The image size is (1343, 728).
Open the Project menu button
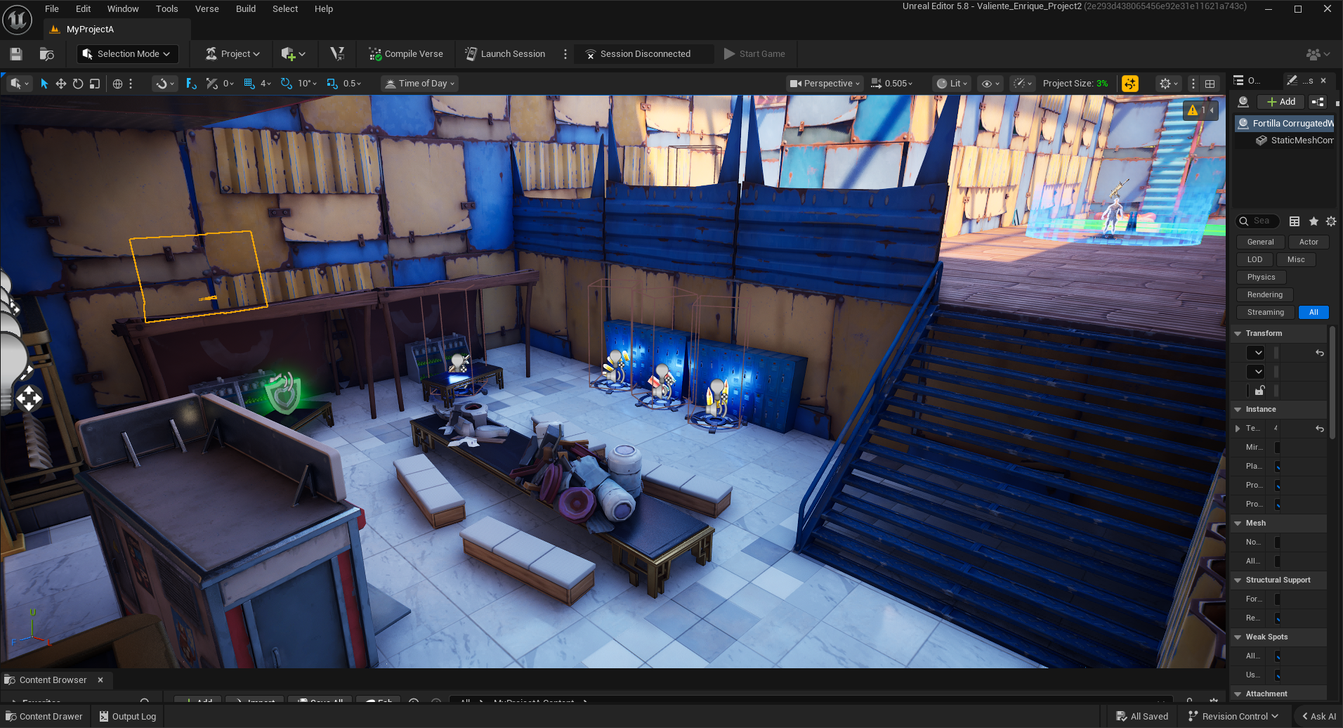[233, 54]
